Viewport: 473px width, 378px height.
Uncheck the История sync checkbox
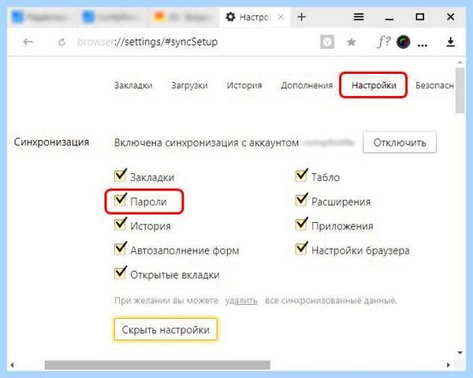pyautogui.click(x=120, y=224)
